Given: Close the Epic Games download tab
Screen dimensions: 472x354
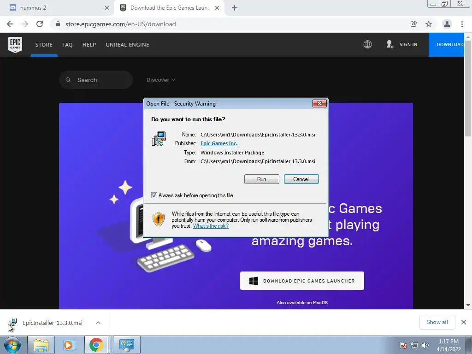Looking at the screenshot, I should pyautogui.click(x=217, y=8).
